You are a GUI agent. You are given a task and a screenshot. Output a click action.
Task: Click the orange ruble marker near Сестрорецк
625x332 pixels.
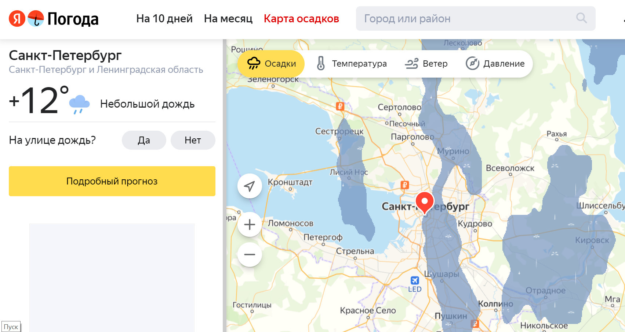pos(340,107)
